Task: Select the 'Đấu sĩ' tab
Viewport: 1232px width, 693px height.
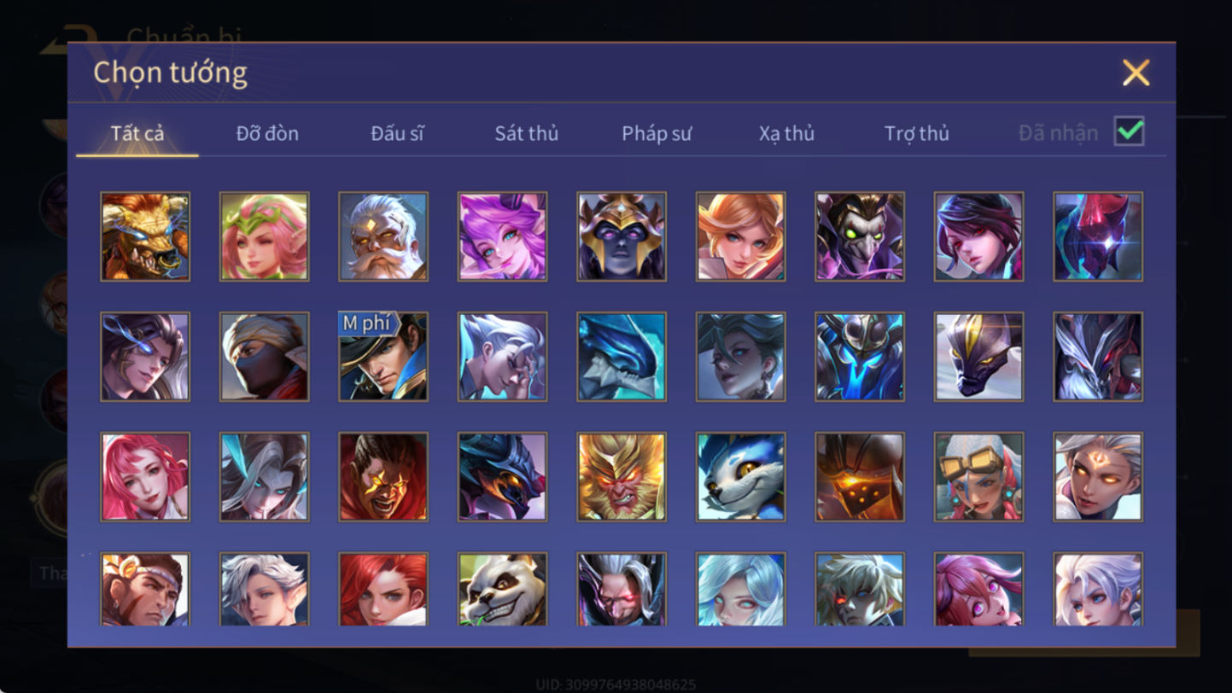Action: 397,133
